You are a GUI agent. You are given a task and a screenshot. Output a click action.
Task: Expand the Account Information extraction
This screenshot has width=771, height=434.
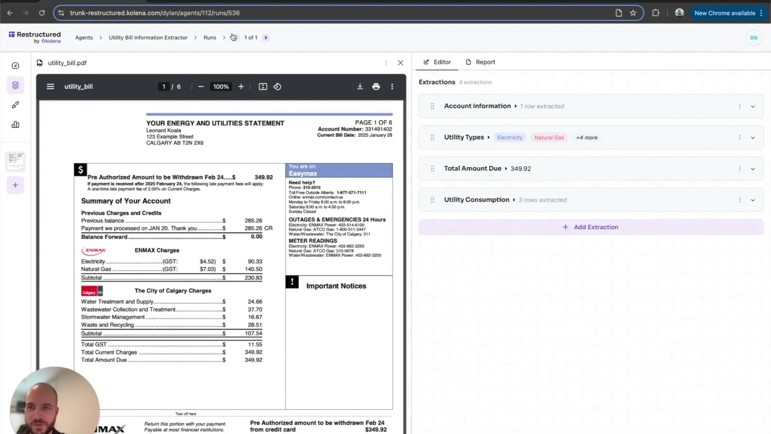coord(753,106)
